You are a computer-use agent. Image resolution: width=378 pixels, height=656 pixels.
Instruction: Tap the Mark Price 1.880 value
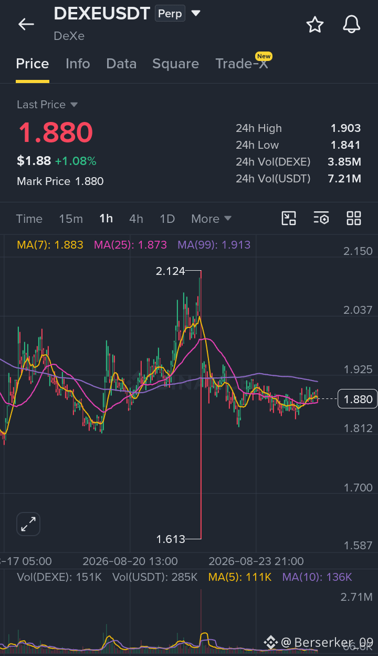tap(89, 181)
